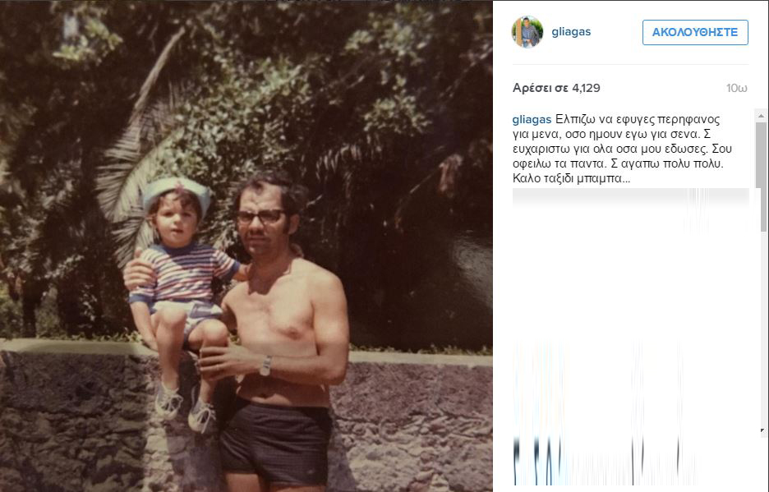Click the wristwatch in the photo

pos(265,366)
